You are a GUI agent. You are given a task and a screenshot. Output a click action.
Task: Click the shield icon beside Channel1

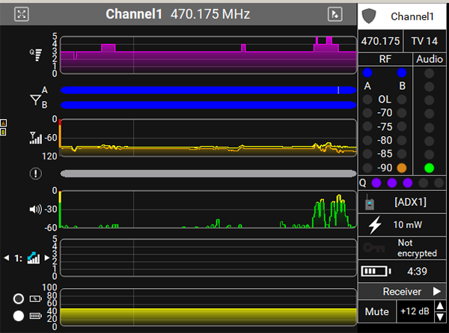click(x=369, y=16)
